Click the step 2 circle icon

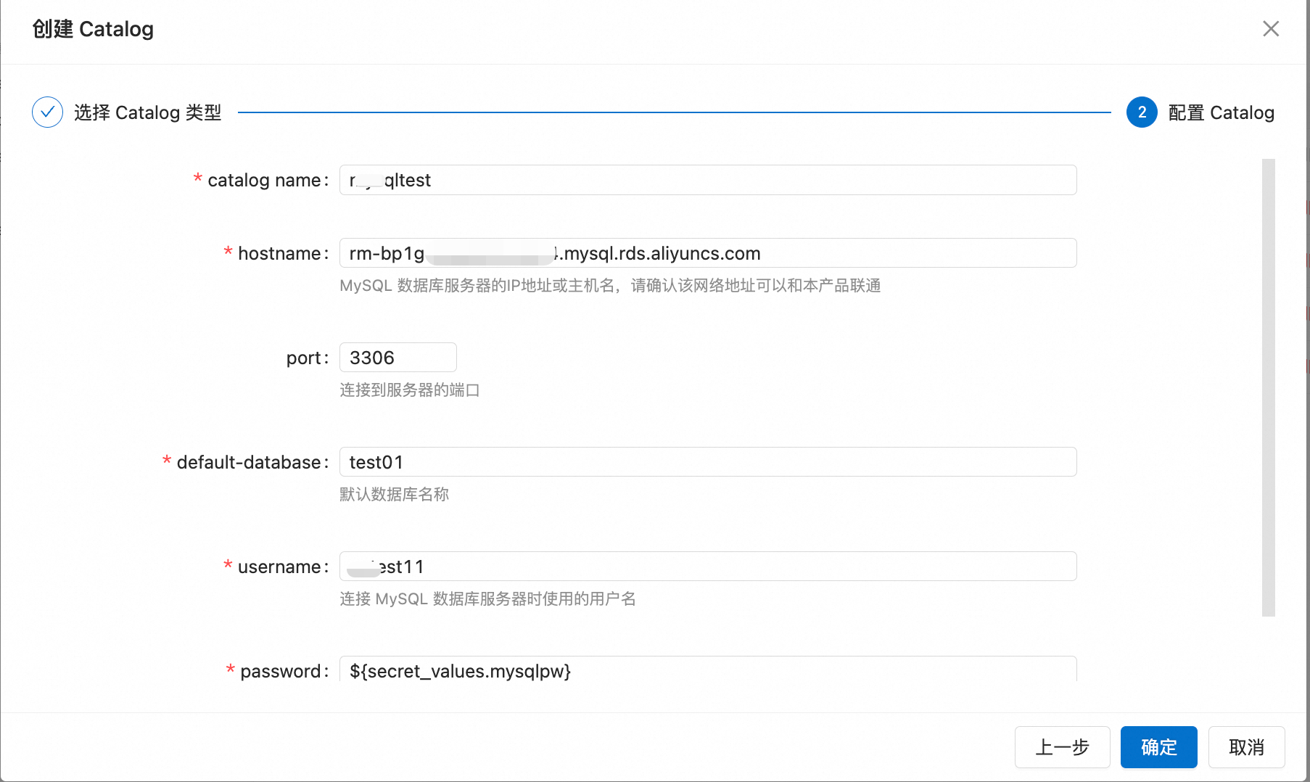[1142, 112]
